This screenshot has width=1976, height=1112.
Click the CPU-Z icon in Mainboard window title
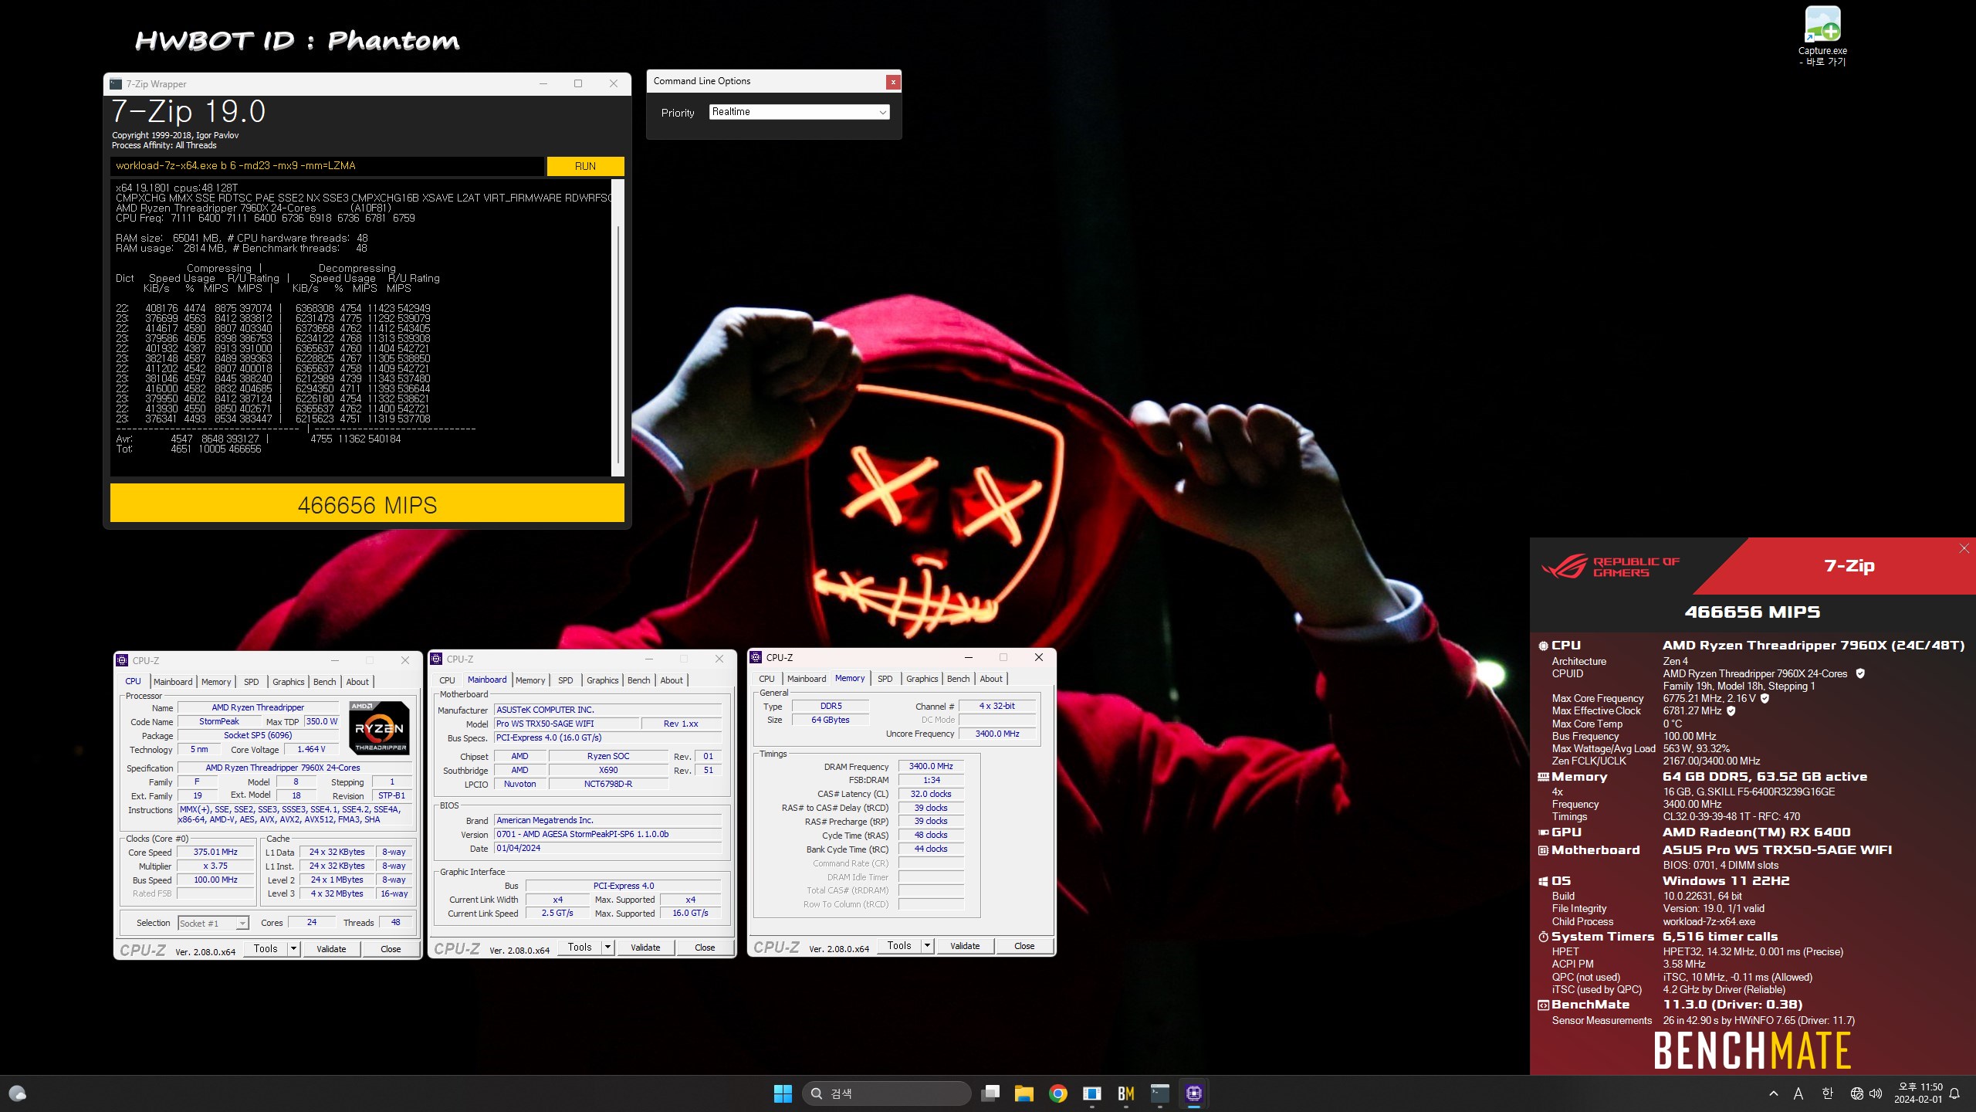[x=436, y=659]
